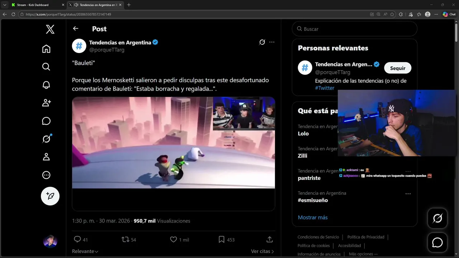Follow Tendencias en Argentina with Seguir

[397, 68]
